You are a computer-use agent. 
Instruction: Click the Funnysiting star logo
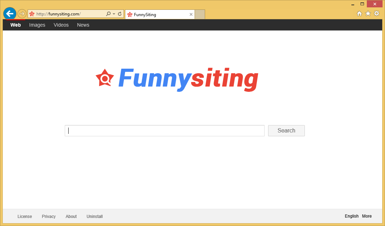coord(105,78)
